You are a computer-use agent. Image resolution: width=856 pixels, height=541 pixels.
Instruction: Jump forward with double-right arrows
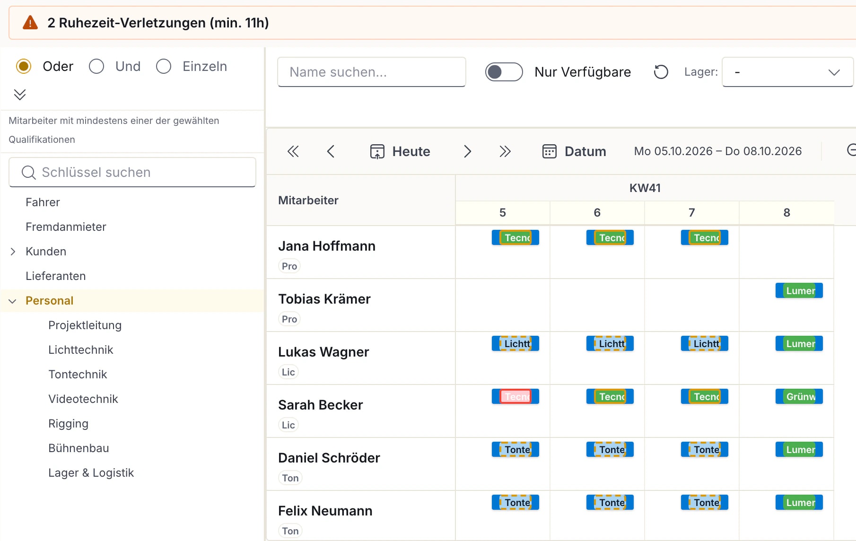click(x=505, y=151)
